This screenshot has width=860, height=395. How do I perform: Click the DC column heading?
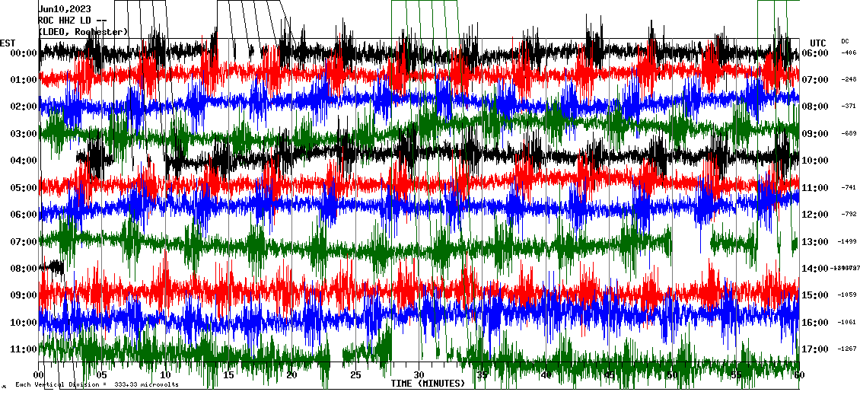[844, 41]
